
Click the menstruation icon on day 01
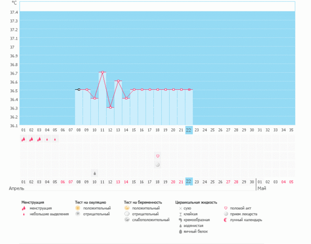pyautogui.click(x=23, y=139)
